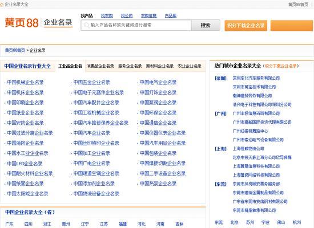Click the product search input field

coord(136,25)
